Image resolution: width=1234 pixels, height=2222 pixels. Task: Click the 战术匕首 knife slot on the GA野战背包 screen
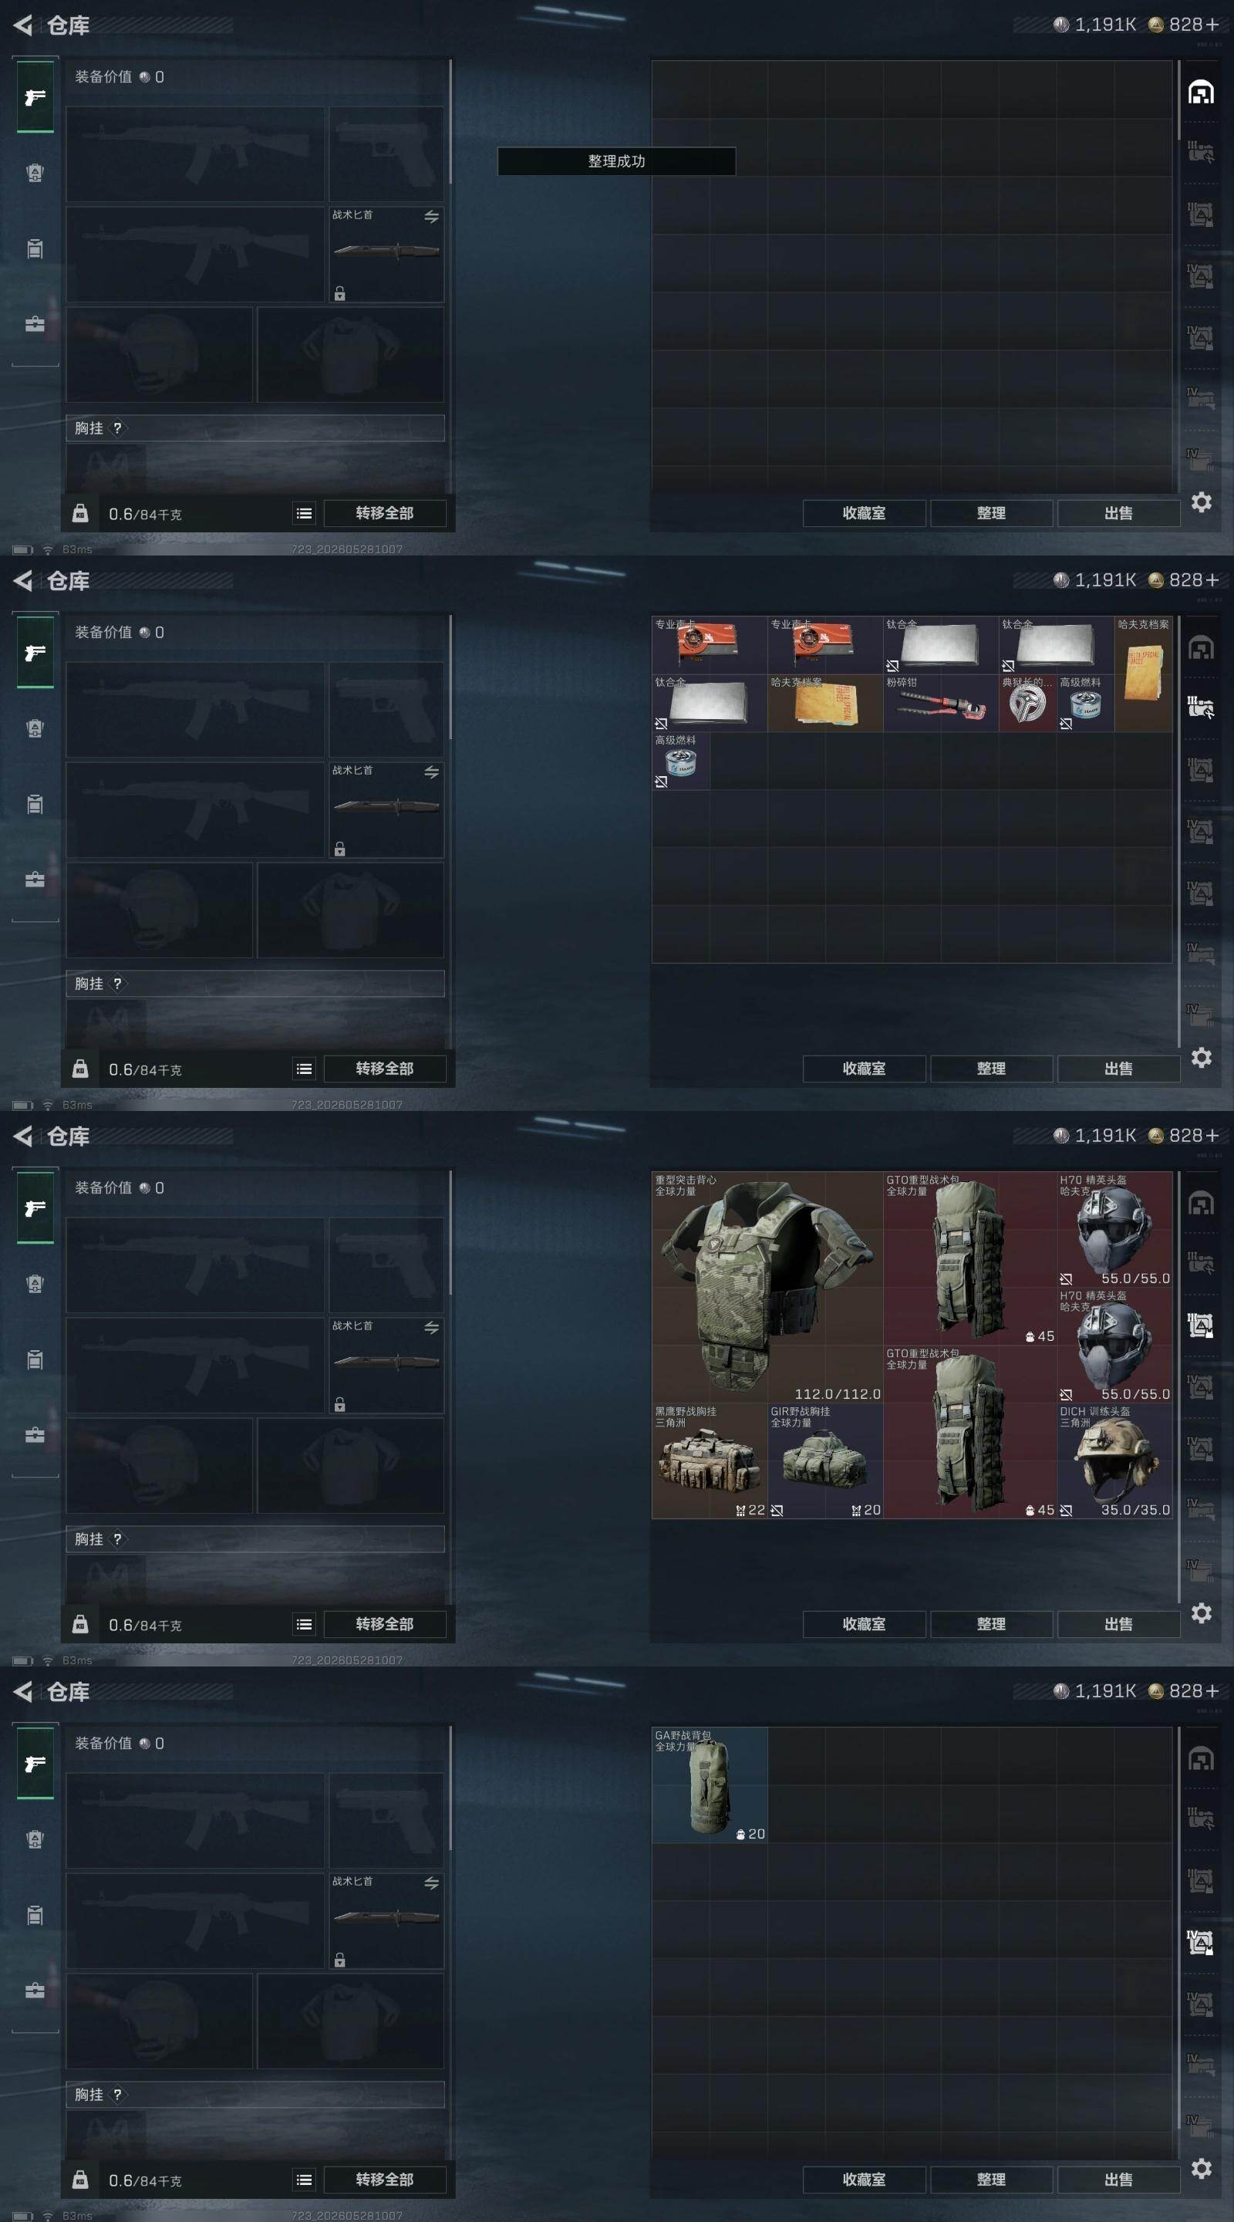pyautogui.click(x=386, y=1920)
